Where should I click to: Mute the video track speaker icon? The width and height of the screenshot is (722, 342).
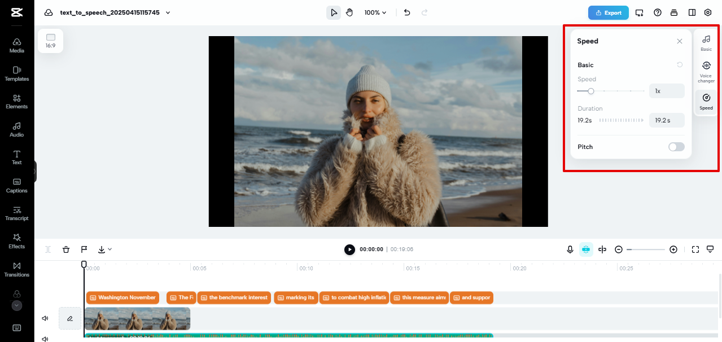pos(45,318)
